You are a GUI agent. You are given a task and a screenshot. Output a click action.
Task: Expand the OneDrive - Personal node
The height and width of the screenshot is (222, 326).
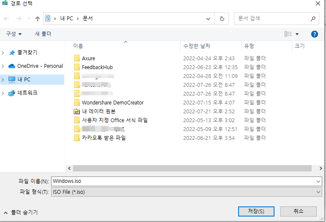(3, 66)
